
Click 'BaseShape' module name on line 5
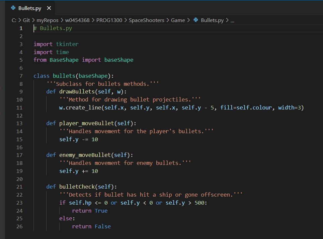click(64, 60)
